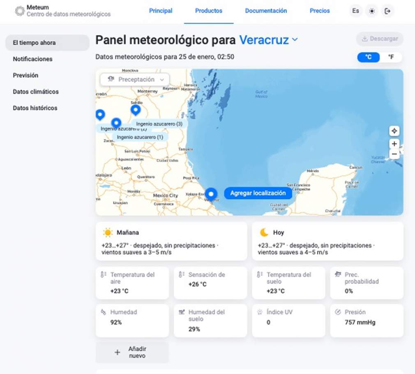Toggle the light/dark theme sun icon
The image size is (415, 374).
372,11
